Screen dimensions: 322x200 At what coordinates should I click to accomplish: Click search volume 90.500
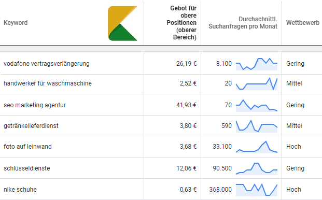tap(222, 168)
